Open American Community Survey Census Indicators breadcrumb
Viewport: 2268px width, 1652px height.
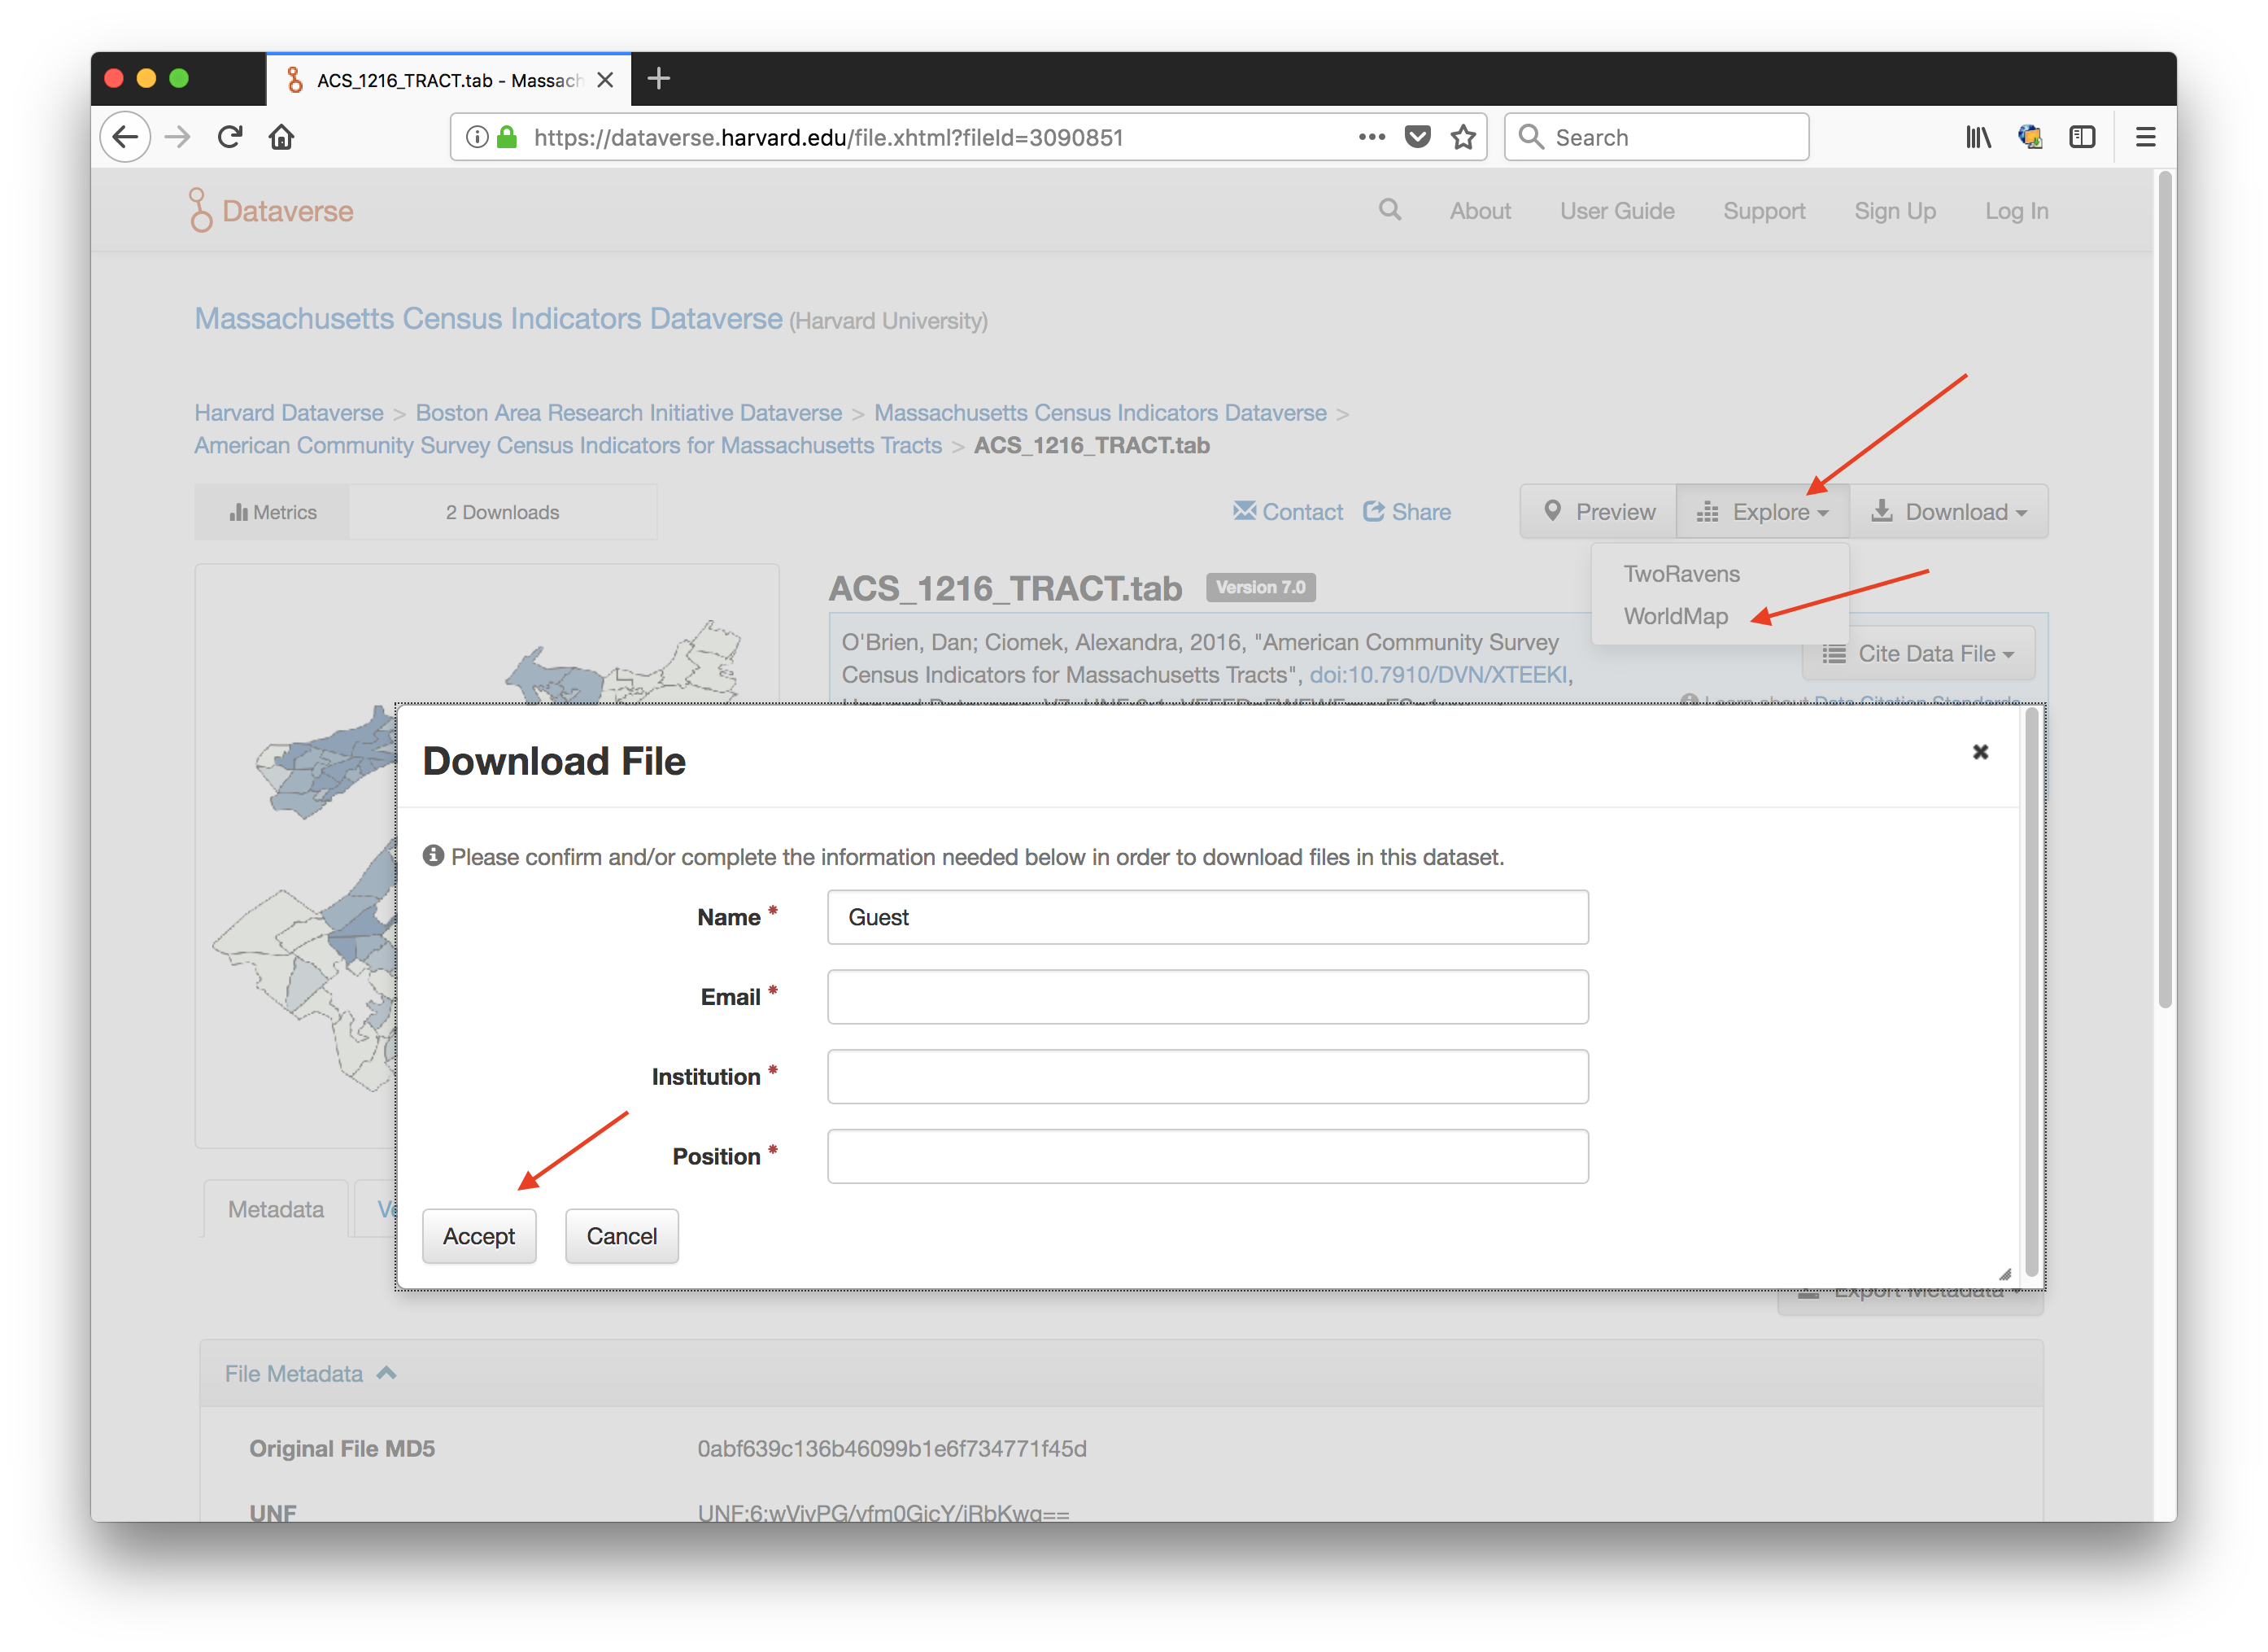pos(568,445)
